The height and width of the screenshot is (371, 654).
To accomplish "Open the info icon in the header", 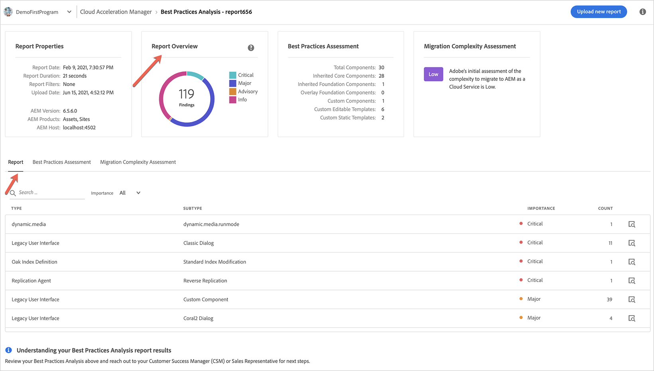I will (x=642, y=12).
